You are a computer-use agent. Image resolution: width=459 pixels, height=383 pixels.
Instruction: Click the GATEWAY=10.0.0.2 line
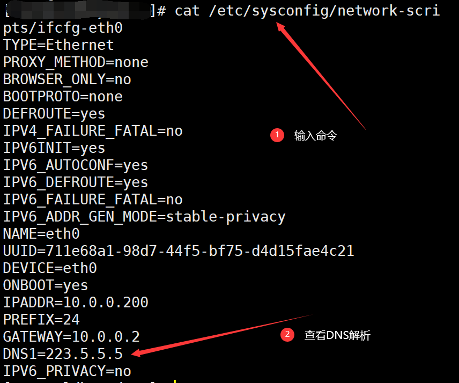(x=71, y=336)
